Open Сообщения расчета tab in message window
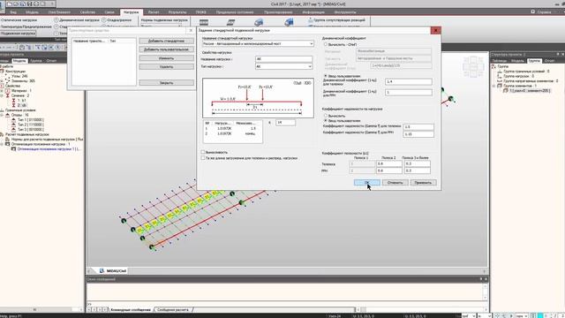The width and height of the screenshot is (565, 318). pos(173,310)
